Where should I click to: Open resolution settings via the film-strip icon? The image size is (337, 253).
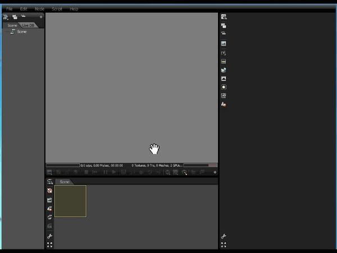pos(224,61)
